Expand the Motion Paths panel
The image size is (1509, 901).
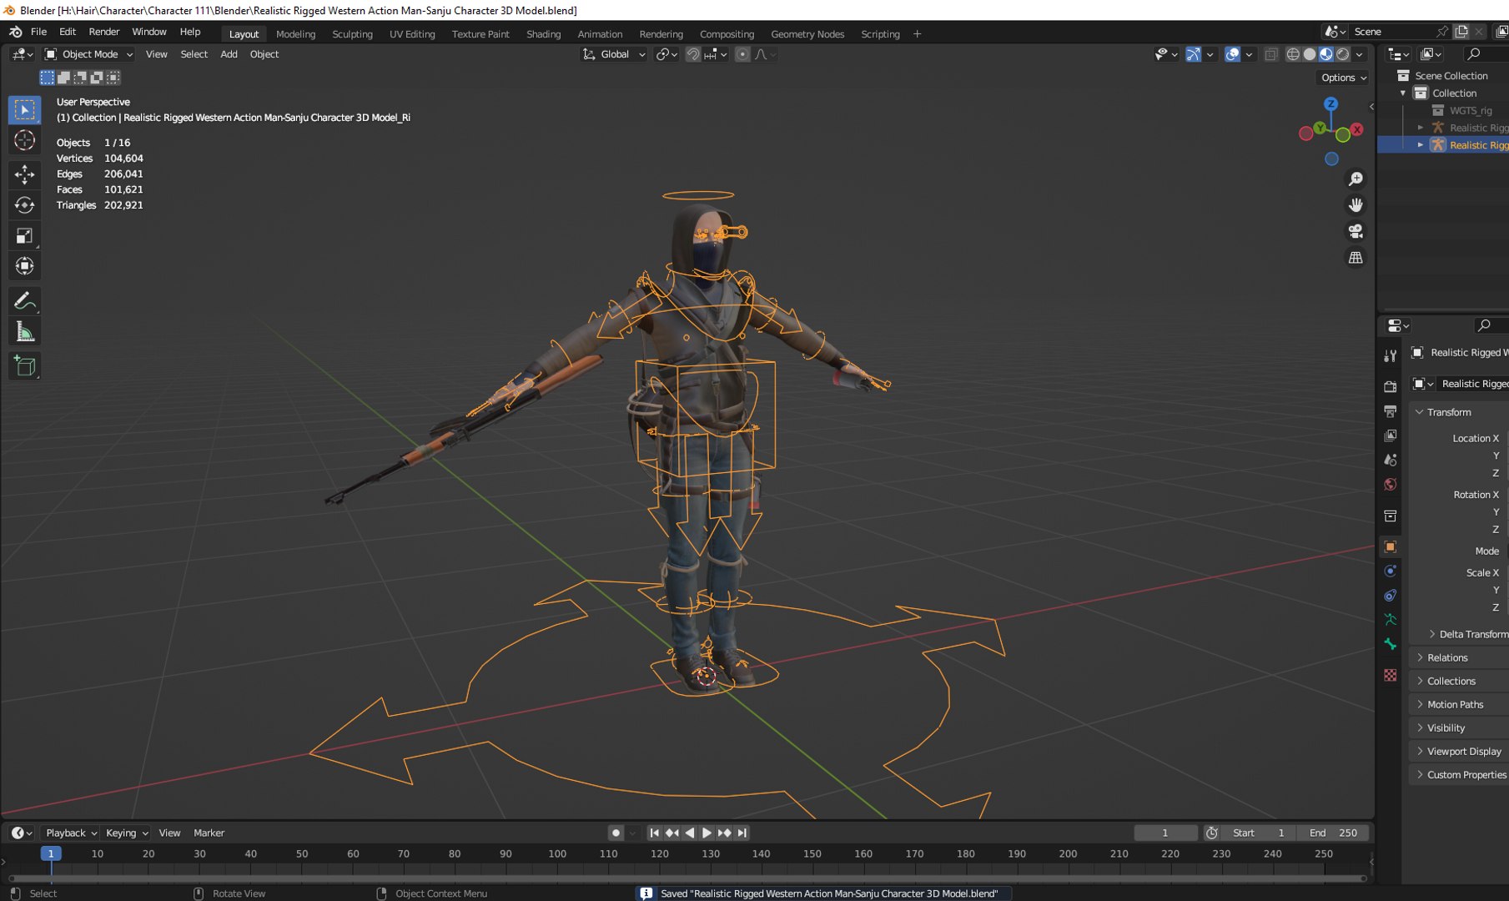pyautogui.click(x=1455, y=704)
